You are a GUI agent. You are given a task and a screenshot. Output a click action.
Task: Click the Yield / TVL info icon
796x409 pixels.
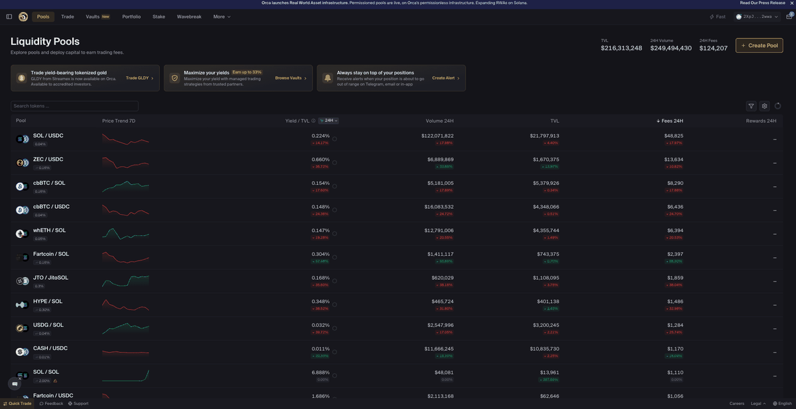314,121
